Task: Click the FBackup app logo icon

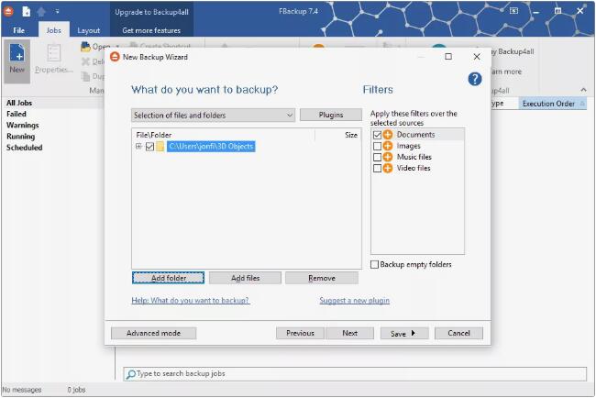Action: (8, 11)
